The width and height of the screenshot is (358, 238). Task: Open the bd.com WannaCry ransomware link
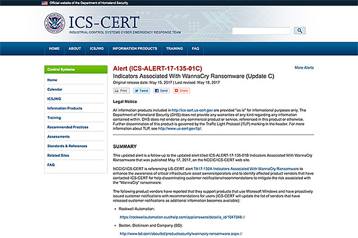coord(180,234)
